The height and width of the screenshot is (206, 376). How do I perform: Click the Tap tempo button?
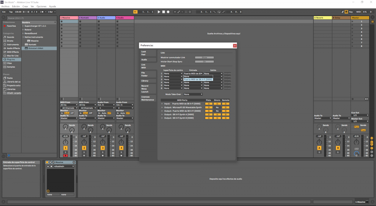coord(11,12)
